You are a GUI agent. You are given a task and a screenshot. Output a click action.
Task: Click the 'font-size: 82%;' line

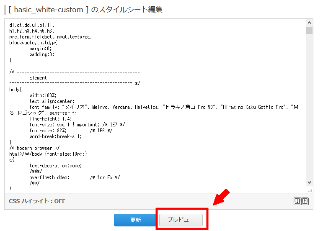point(48,131)
